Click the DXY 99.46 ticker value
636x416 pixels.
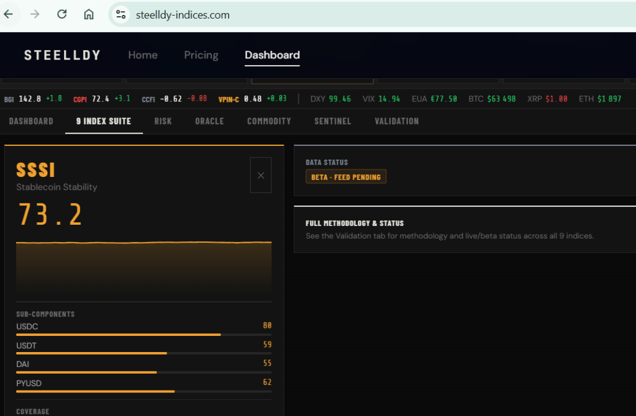click(330, 99)
